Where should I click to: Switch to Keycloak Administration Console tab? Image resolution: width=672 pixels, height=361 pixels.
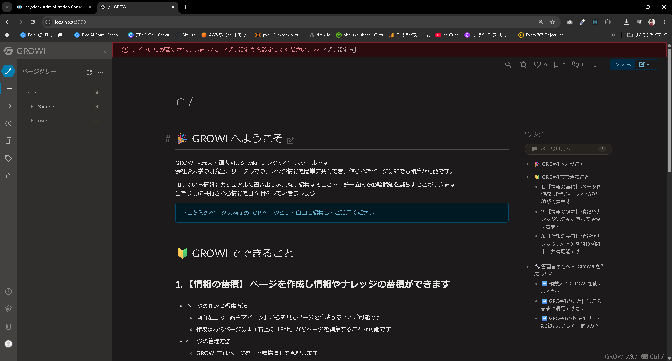click(54, 7)
